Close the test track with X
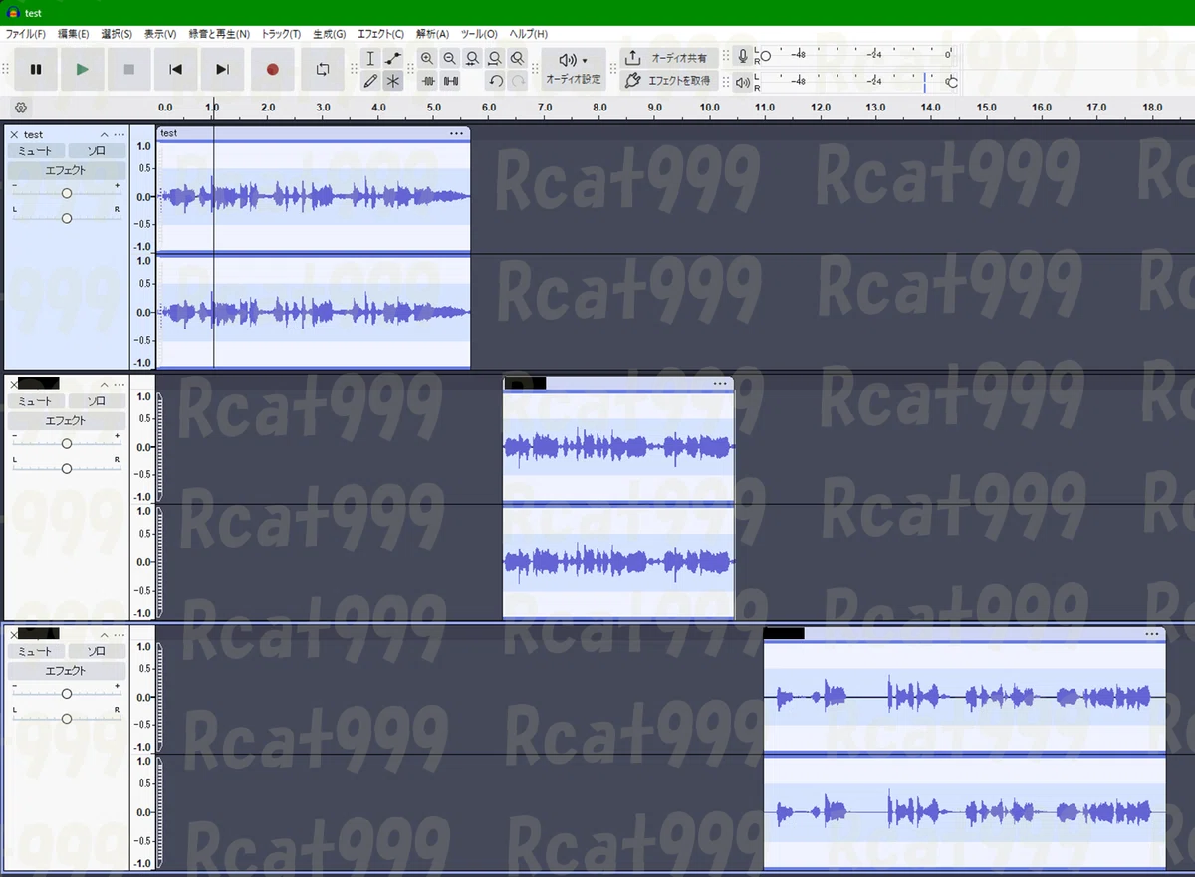Image resolution: width=1195 pixels, height=877 pixels. [14, 134]
